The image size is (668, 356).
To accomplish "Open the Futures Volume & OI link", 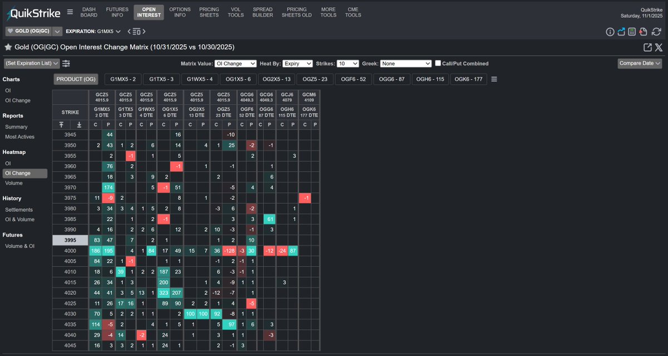I will [x=19, y=246].
